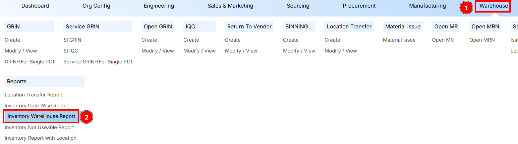Open GRIN-(For Single PO) option
The image size is (518, 144).
click(29, 62)
